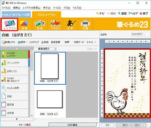151x128 pixels.
Task: Switch to リスト表示 view
Action: (72, 125)
